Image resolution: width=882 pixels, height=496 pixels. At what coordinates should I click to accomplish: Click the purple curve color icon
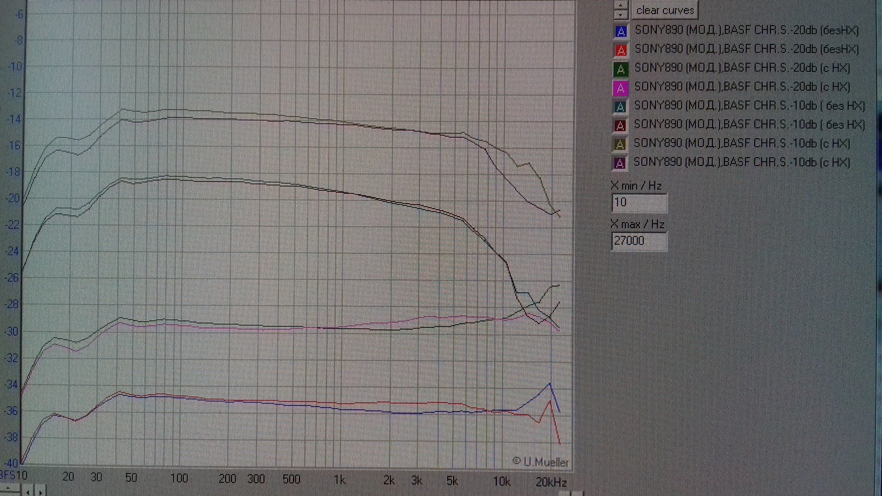(x=620, y=163)
